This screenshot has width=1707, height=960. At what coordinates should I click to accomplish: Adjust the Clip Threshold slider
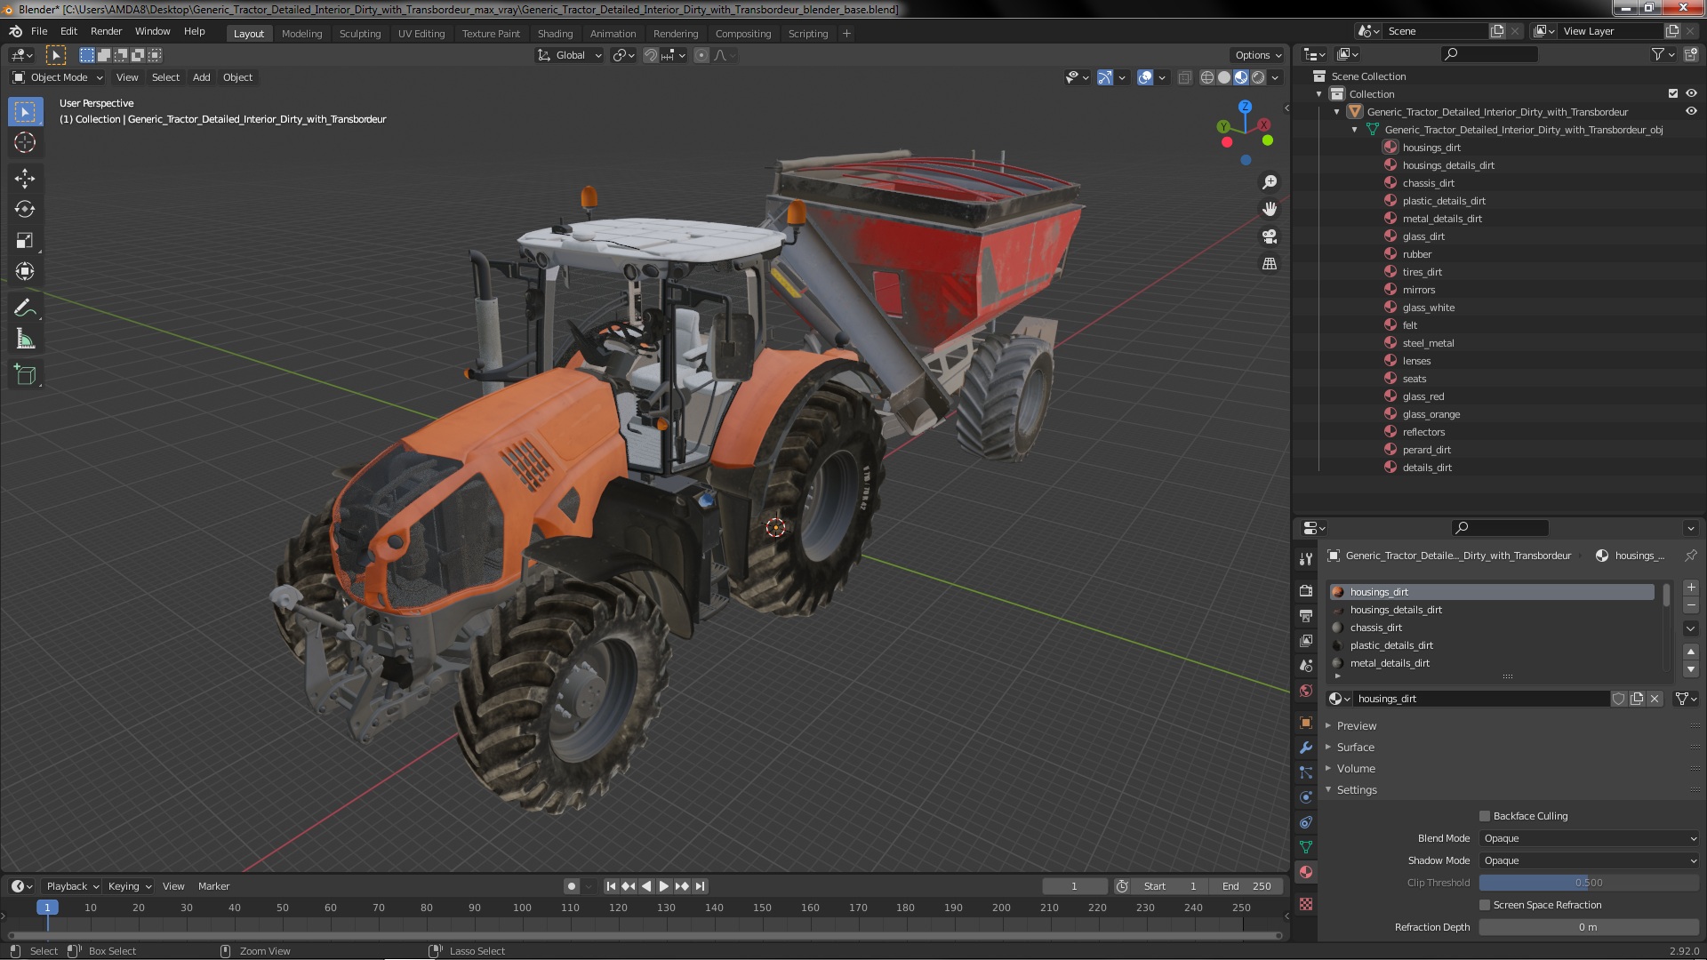[x=1590, y=883]
